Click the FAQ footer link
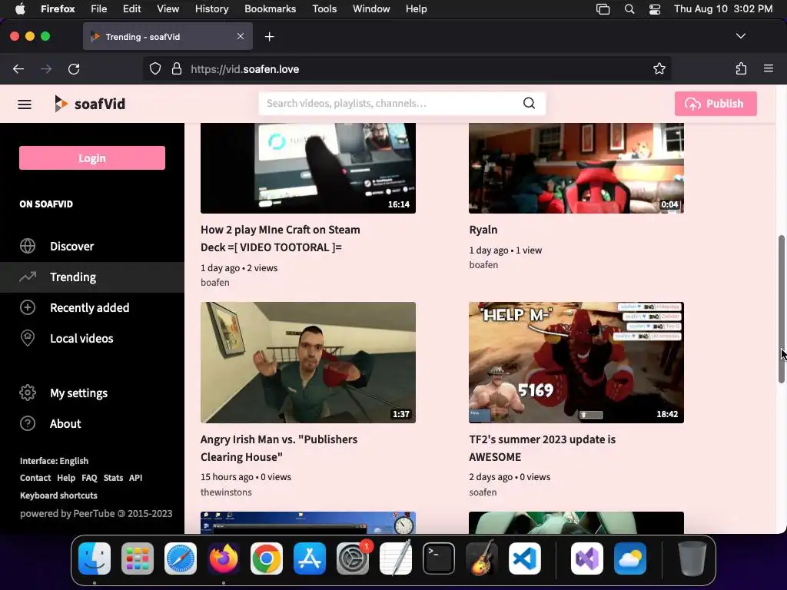The width and height of the screenshot is (787, 590). [x=89, y=478]
